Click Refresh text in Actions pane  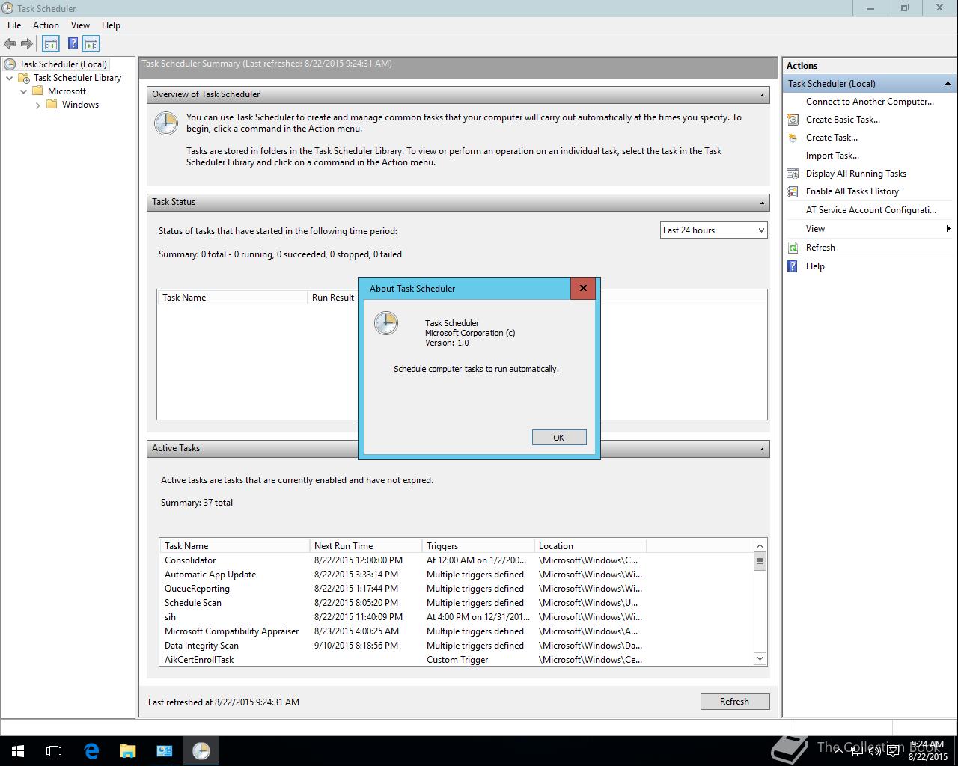click(x=820, y=248)
